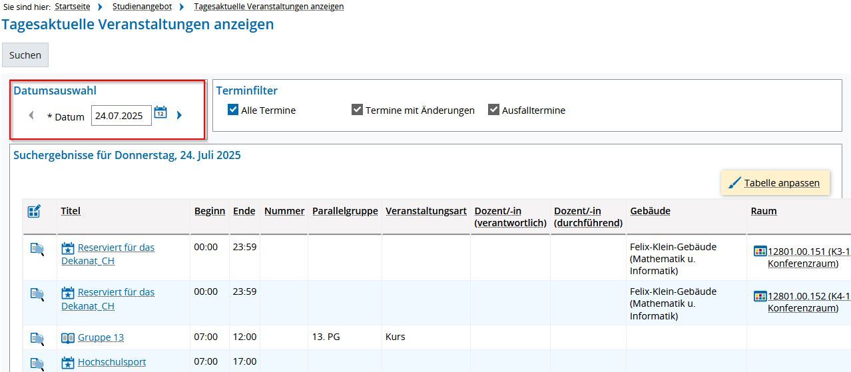851x372 pixels.
Task: Sort by Dozent/-in (durchführend) header
Action: (588, 217)
